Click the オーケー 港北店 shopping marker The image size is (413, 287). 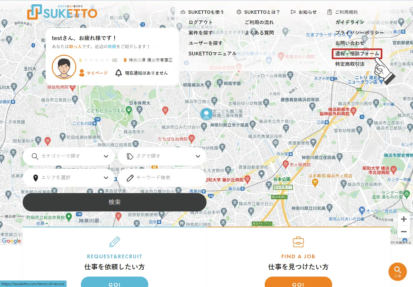pos(362,211)
